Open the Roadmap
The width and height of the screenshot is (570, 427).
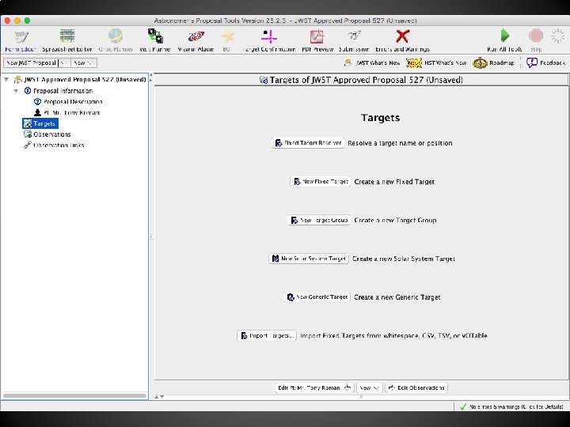(494, 62)
